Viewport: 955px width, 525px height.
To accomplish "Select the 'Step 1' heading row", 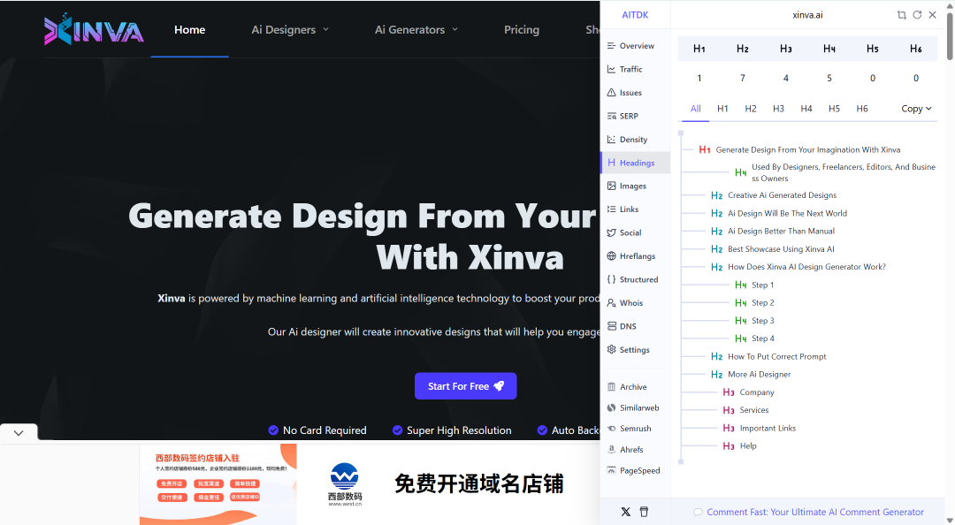I will [x=754, y=285].
